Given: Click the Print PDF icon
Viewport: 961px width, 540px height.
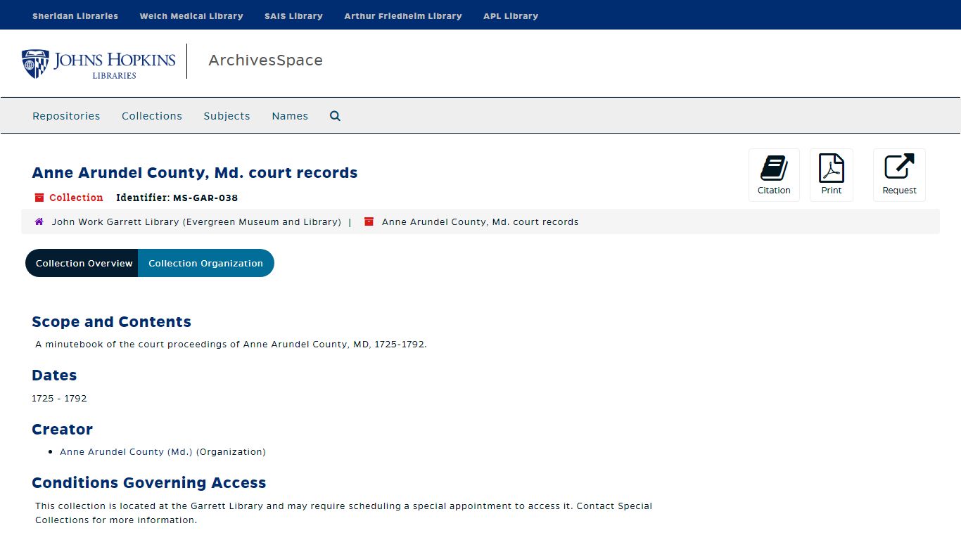Looking at the screenshot, I should 831,168.
